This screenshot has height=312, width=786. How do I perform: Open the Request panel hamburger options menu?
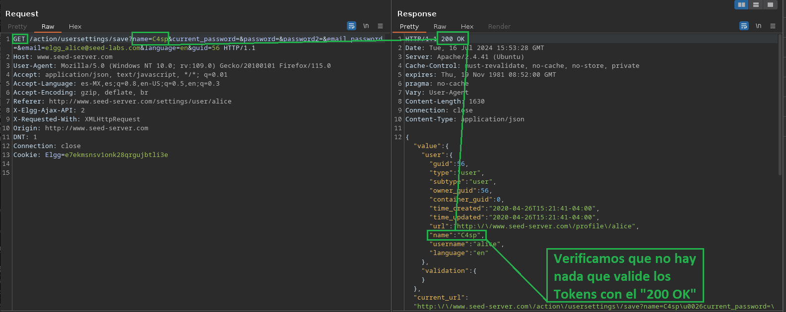point(380,26)
